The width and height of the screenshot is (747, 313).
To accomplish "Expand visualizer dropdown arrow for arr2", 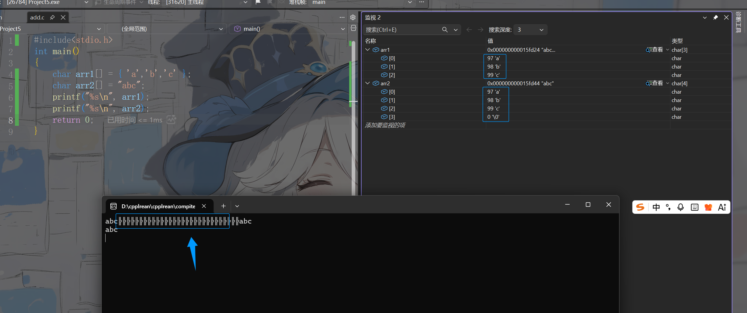I will 667,83.
